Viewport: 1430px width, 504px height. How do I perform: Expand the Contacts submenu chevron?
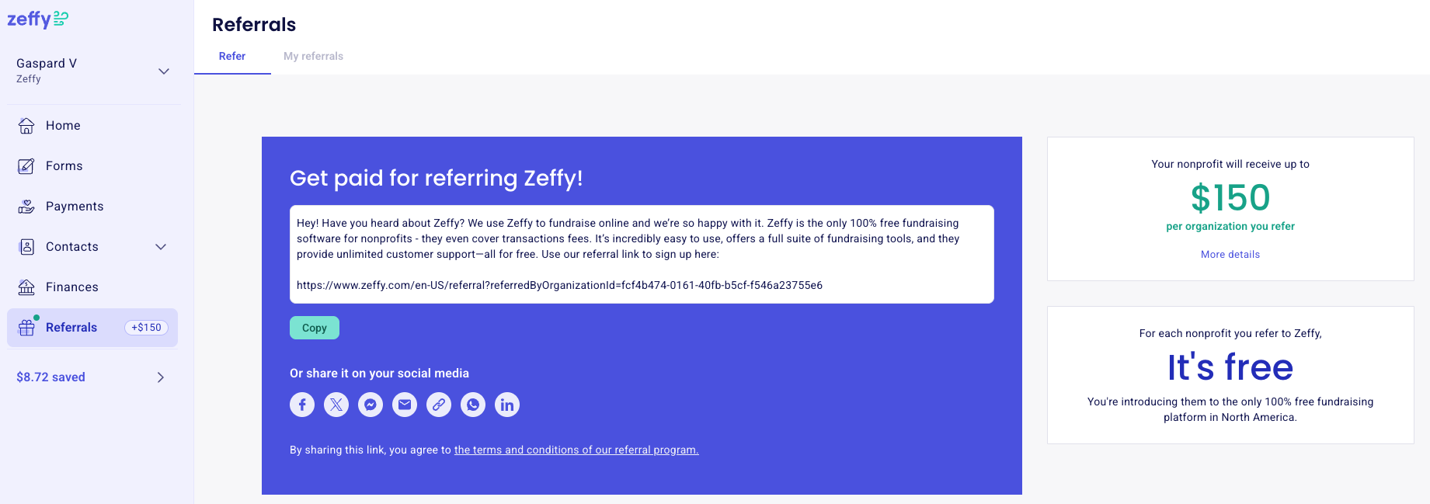coord(161,247)
